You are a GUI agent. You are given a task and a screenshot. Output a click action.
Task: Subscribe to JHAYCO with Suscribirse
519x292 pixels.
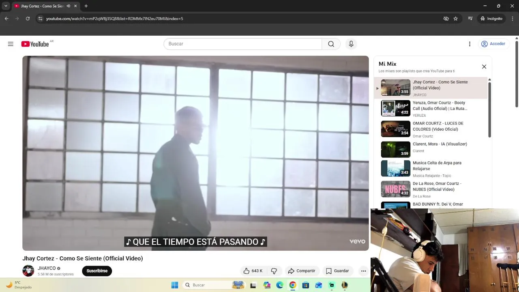(97, 271)
